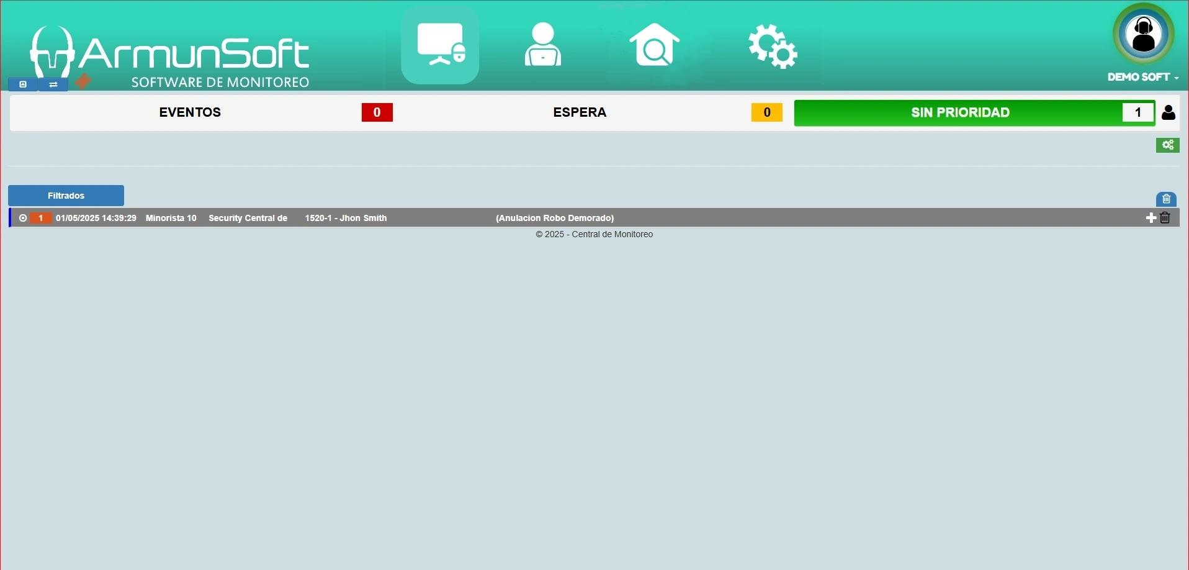The image size is (1189, 570).
Task: Click the orange priority 1 badge on event
Action: (x=41, y=219)
